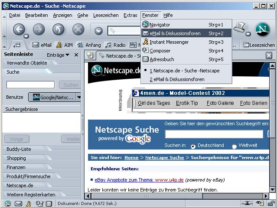Expand the Google/Netscape search engine dropdown
This screenshot has height=208, width=277.
[78, 97]
